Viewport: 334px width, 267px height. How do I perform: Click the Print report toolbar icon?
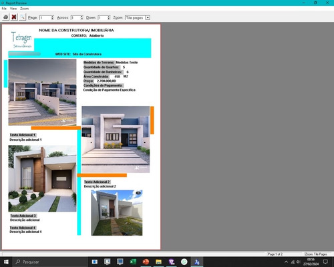(6, 17)
